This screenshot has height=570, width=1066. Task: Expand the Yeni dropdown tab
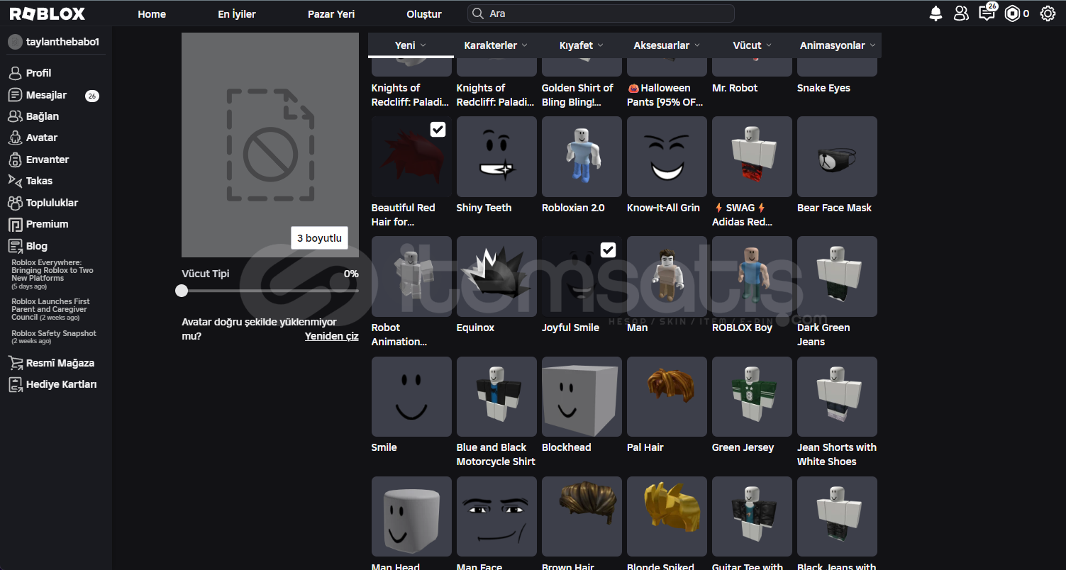click(x=411, y=45)
